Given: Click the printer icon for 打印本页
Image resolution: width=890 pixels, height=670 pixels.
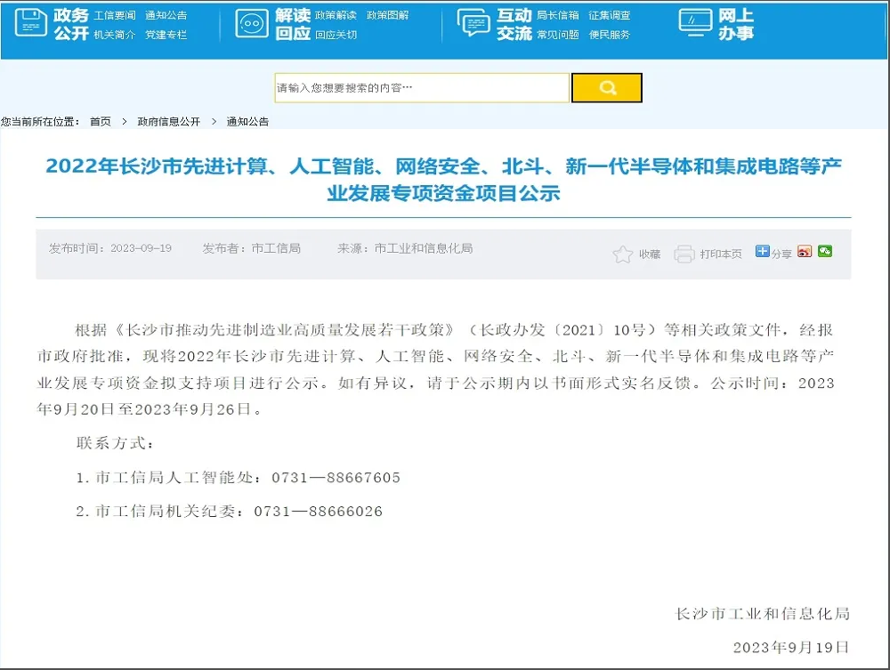Looking at the screenshot, I should (x=684, y=254).
